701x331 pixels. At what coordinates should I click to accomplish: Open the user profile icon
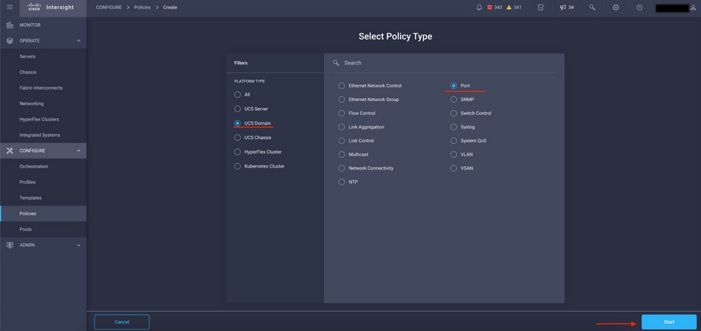[x=693, y=8]
